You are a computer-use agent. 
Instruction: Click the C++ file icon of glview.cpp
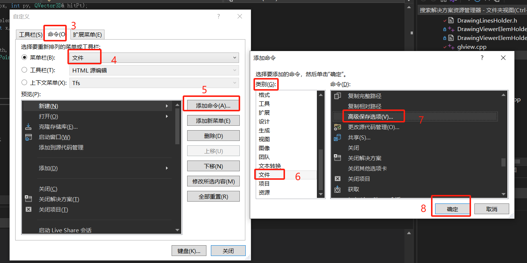(451, 47)
